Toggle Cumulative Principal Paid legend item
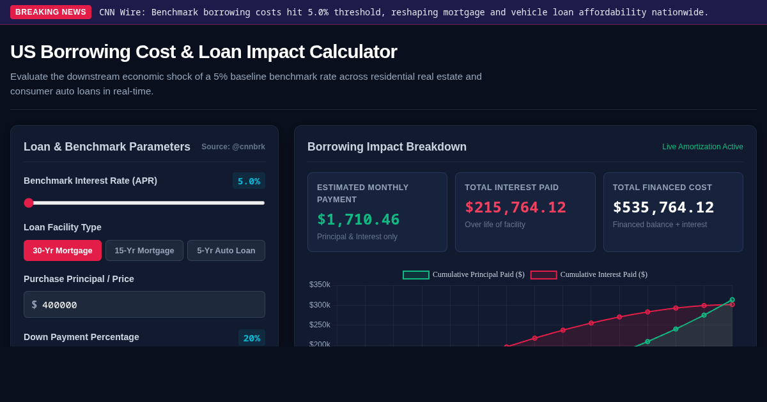The height and width of the screenshot is (402, 767). tap(463, 274)
